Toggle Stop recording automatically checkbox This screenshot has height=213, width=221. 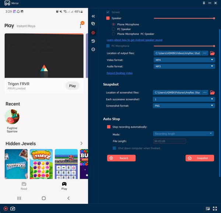109,127
